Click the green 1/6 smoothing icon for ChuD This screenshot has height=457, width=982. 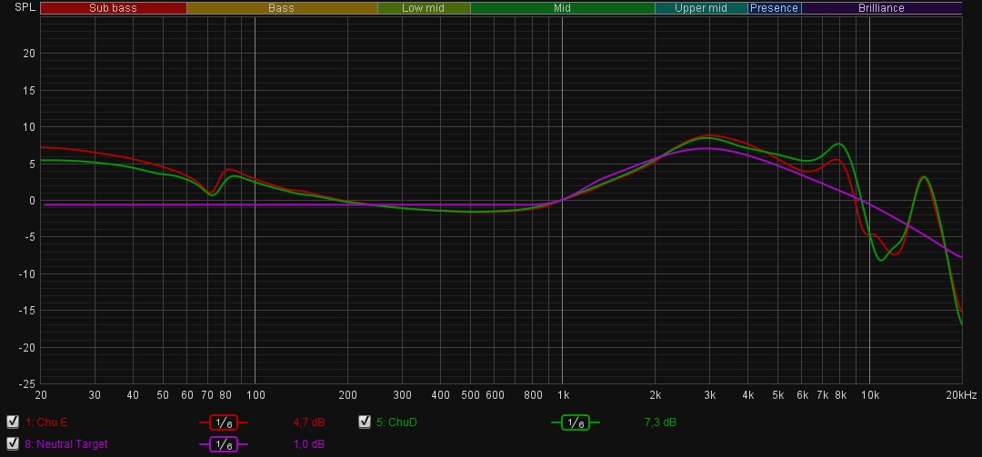(575, 422)
